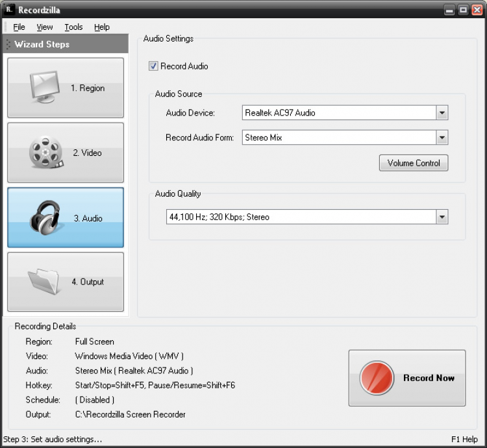Click the F1 Help status text
The height and width of the screenshot is (448, 487).
pos(464,440)
